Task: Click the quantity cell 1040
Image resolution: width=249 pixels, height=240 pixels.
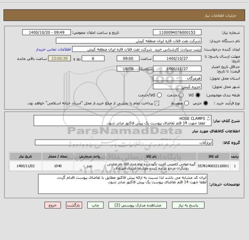Action: coord(58,166)
